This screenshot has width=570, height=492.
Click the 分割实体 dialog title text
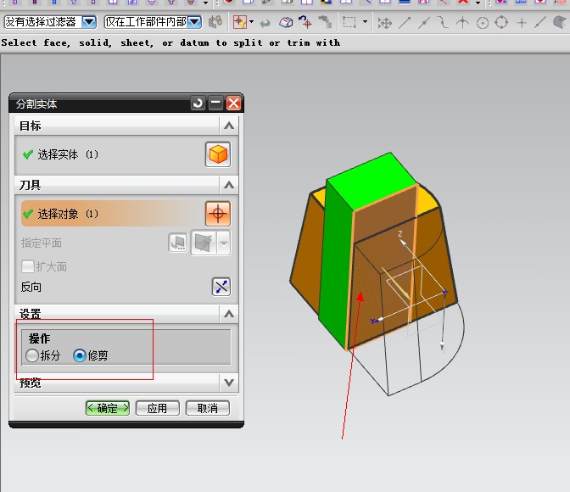pyautogui.click(x=36, y=104)
